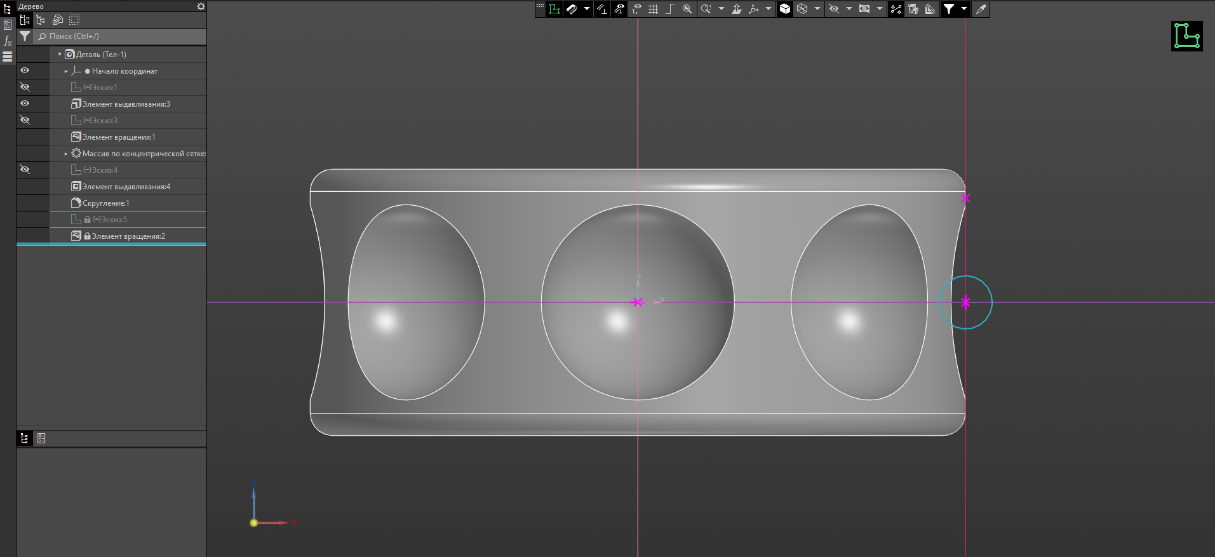Switch tree to structure view
This screenshot has width=1215, height=557.
pos(41,20)
